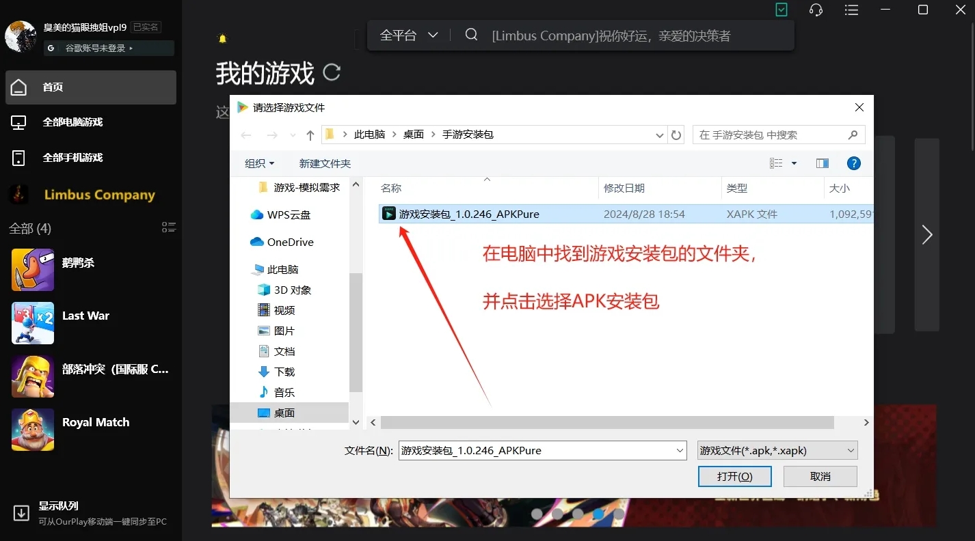This screenshot has height=541, width=975.
Task: Expand the address bar history dropdown
Action: [x=659, y=135]
